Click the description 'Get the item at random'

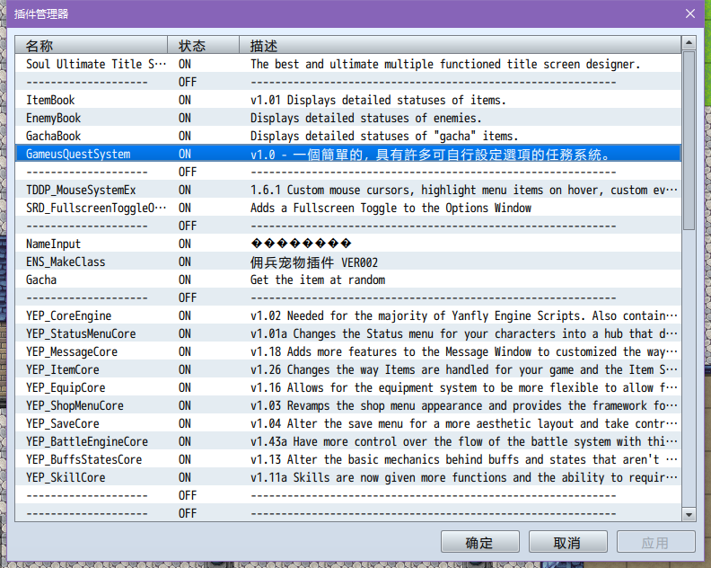point(318,280)
